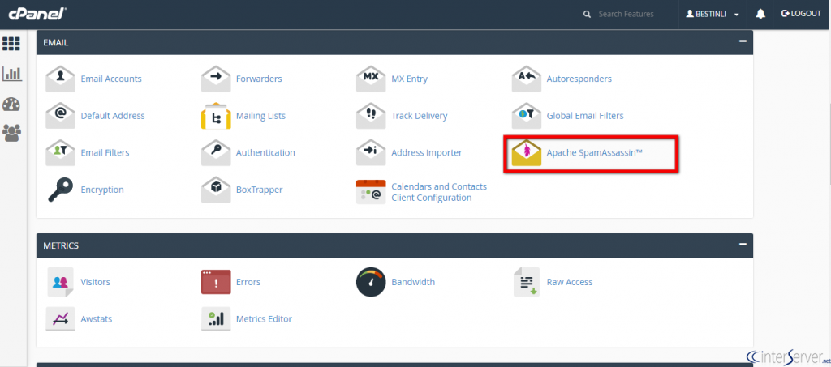The height and width of the screenshot is (367, 831).
Task: Open the home grid icon in sidebar
Action: [x=11, y=44]
